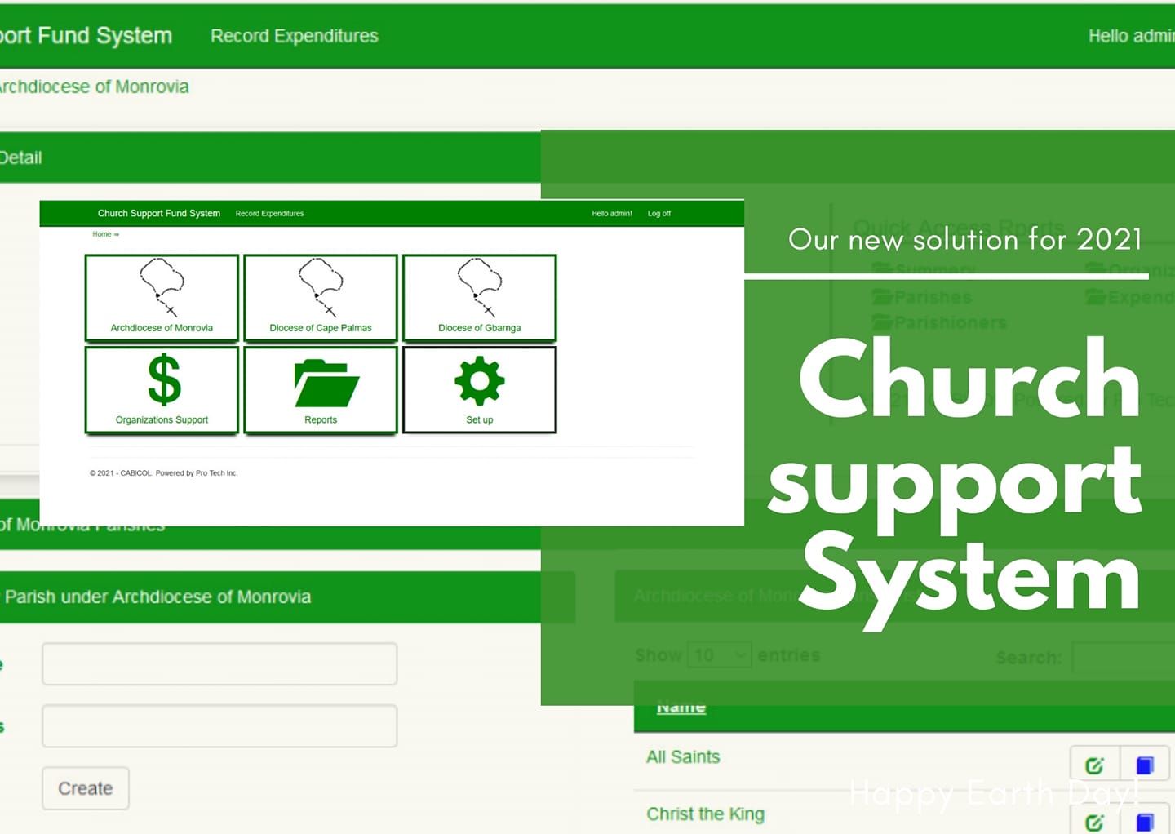This screenshot has height=834, width=1175.
Task: Click the Home breadcrumb link
Action: (102, 234)
